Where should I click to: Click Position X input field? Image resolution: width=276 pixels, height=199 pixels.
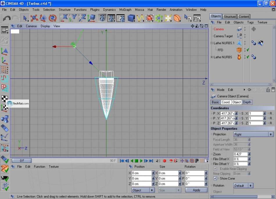click(x=142, y=173)
